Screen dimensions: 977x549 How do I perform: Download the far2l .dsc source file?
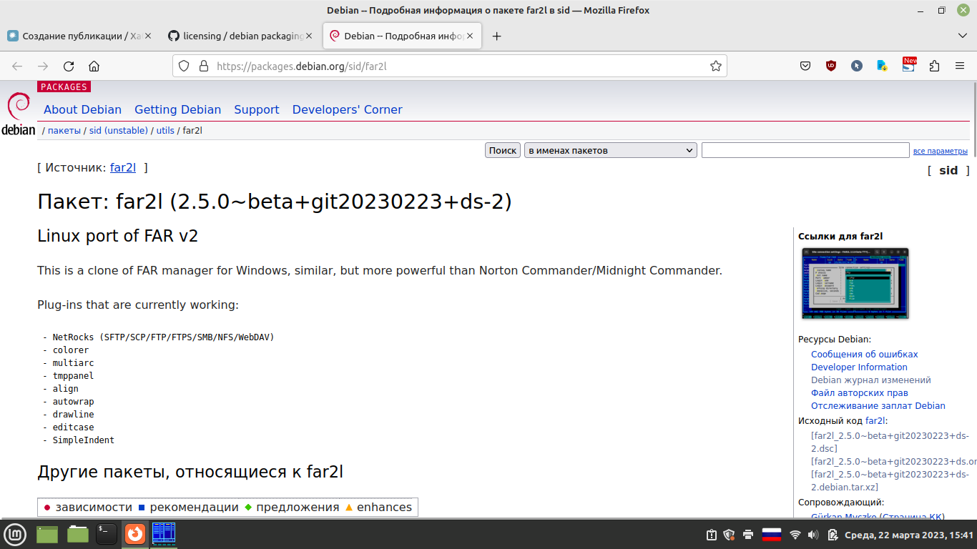coord(890,442)
